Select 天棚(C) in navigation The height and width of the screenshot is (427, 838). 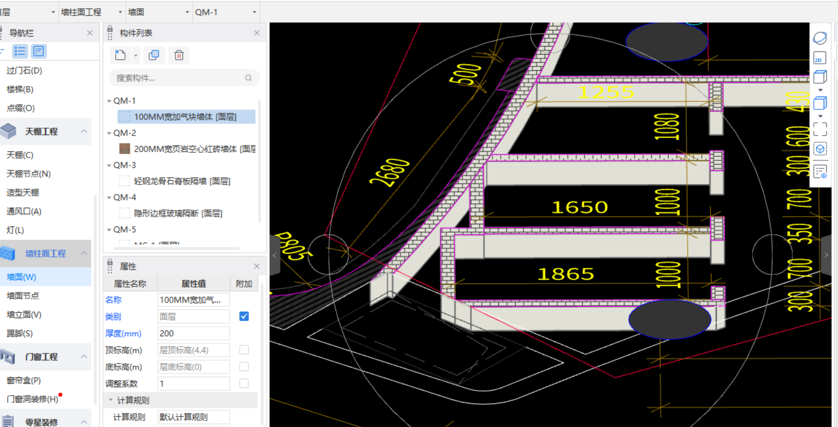(20, 154)
